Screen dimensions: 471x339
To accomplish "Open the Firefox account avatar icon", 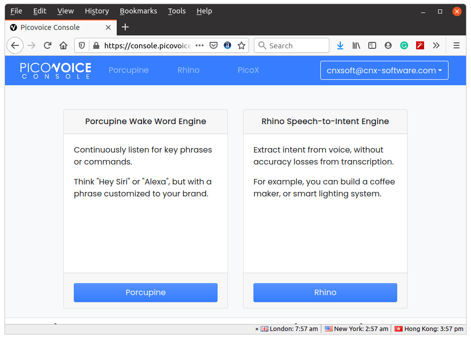I will tap(388, 46).
